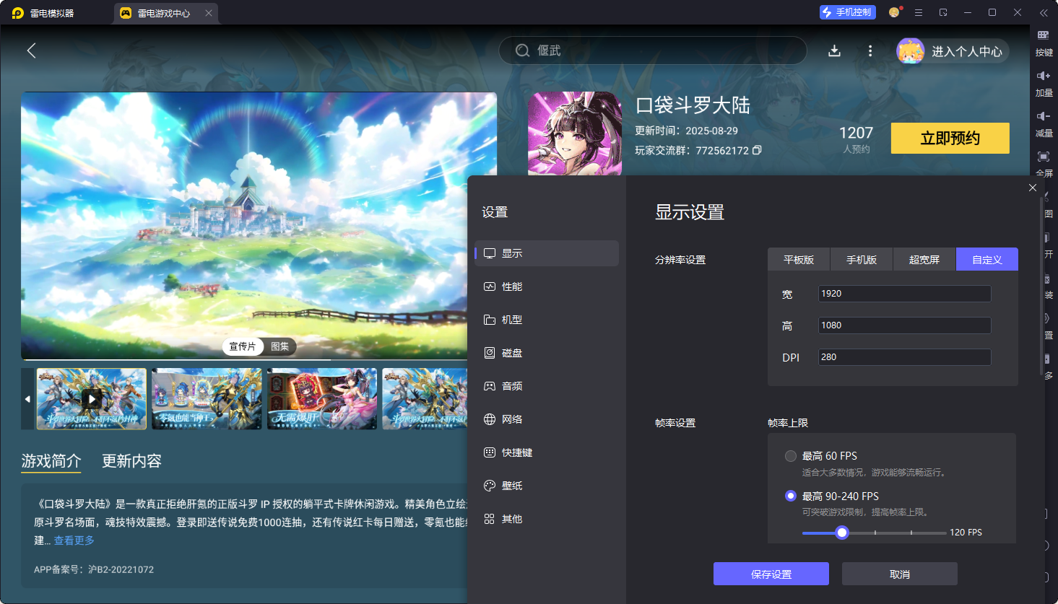Click the DPI field showing 280
The height and width of the screenshot is (604, 1058).
pos(904,357)
